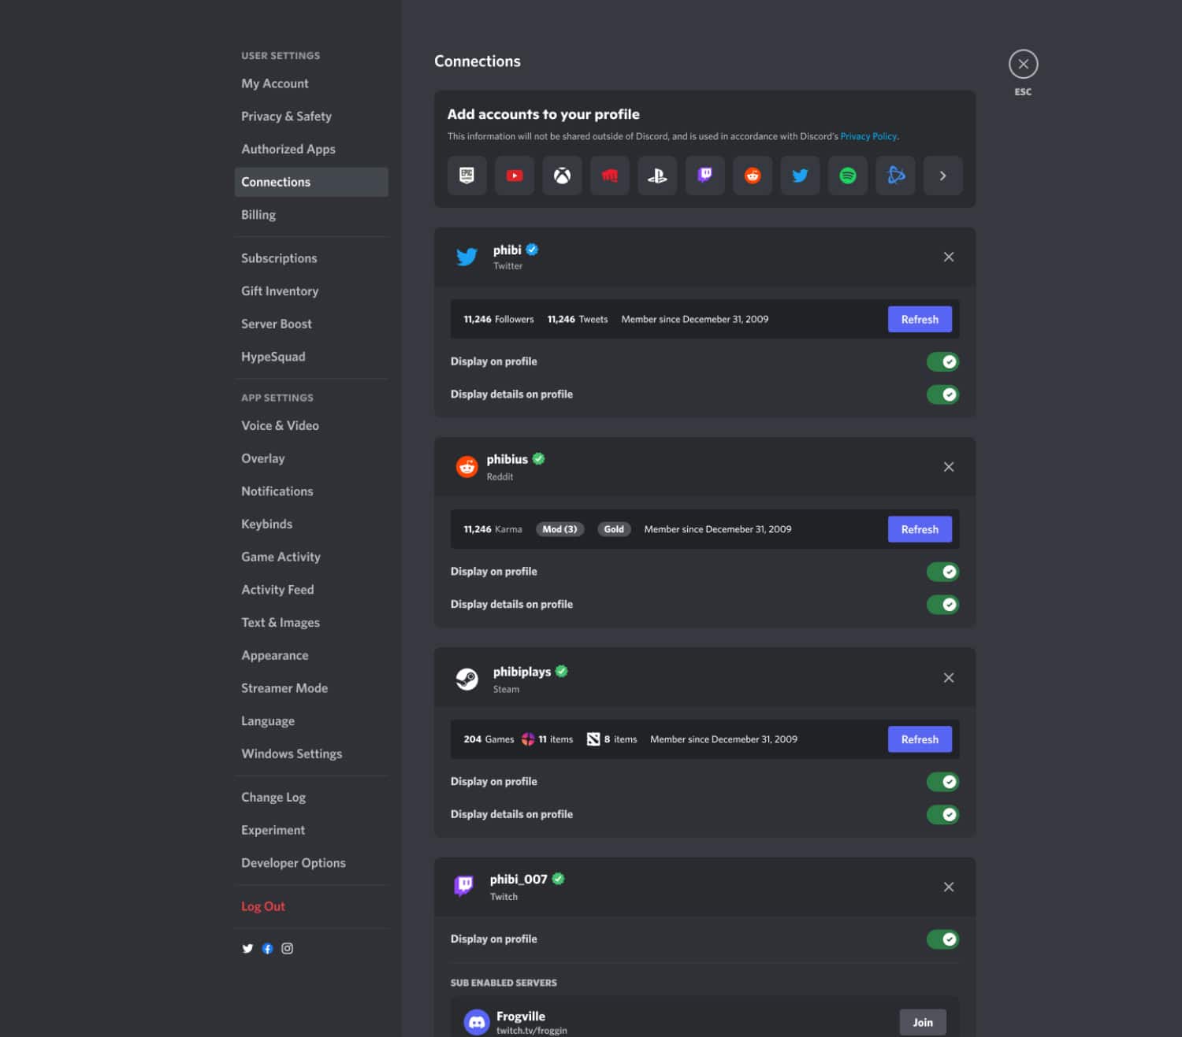Screen dimensions: 1182x1037
Task: Log Out from the sidebar
Action: tap(263, 906)
